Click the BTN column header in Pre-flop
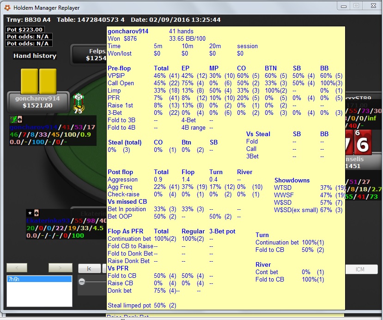This screenshot has width=383, height=320. [x=271, y=69]
